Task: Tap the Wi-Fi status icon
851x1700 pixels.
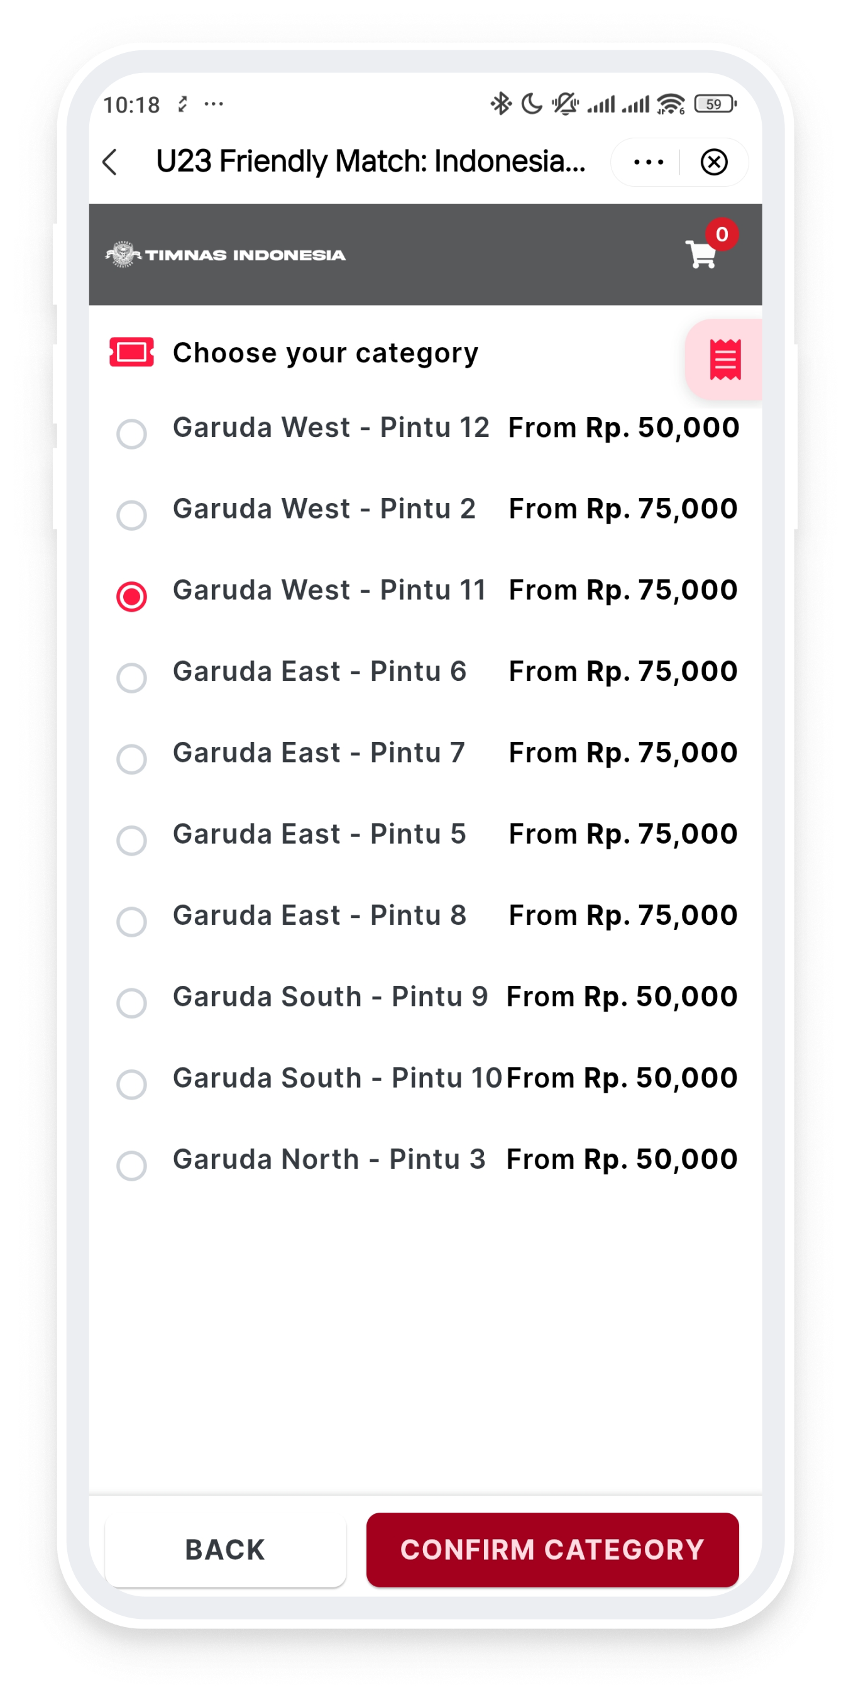Action: pyautogui.click(x=670, y=104)
